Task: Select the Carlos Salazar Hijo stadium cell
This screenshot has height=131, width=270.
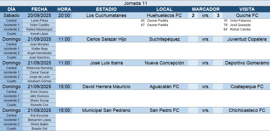Action: pyautogui.click(x=106, y=39)
